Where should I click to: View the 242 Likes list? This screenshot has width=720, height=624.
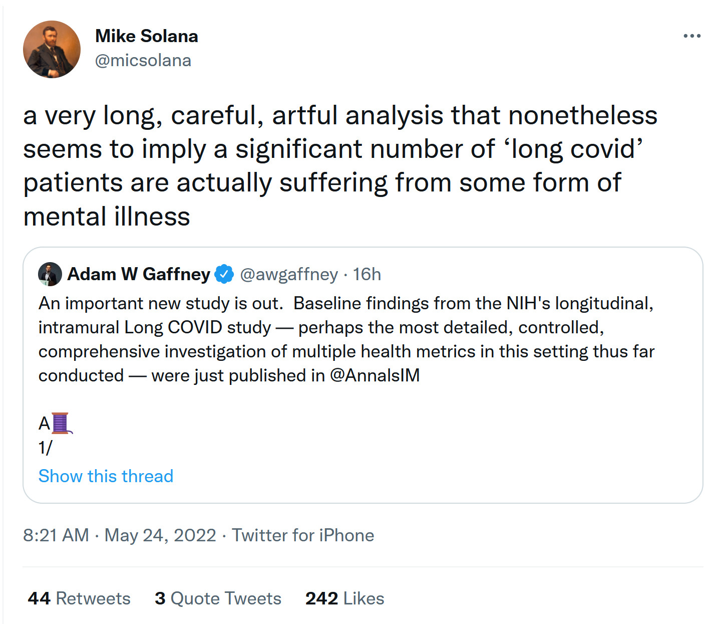click(x=344, y=598)
